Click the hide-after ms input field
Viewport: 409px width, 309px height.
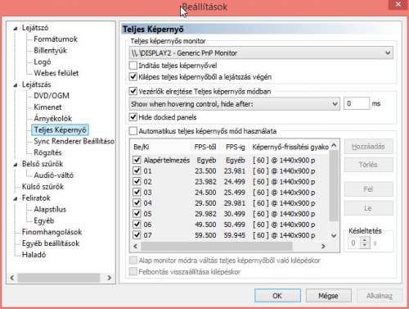(357, 104)
